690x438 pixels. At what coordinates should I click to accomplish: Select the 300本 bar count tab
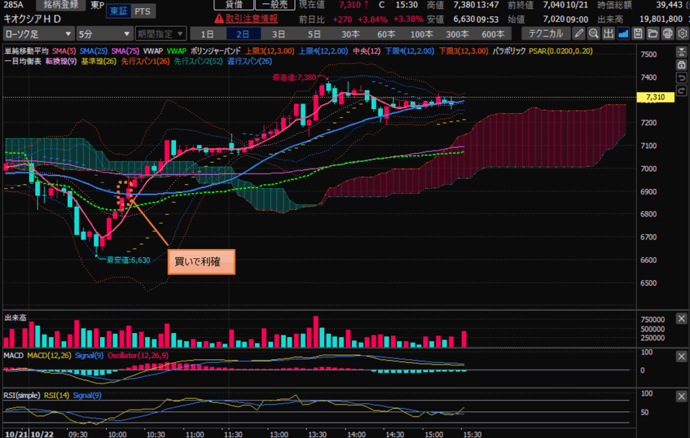458,34
